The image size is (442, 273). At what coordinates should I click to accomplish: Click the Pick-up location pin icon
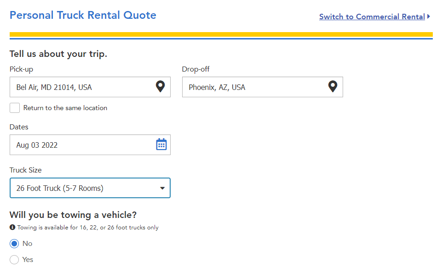(x=160, y=86)
